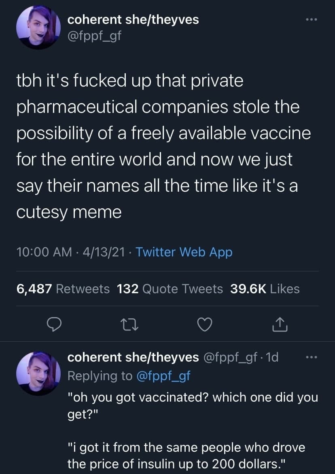The width and height of the screenshot is (335, 474).
Task: Click the Twitter Web App source link
Action: (x=184, y=252)
